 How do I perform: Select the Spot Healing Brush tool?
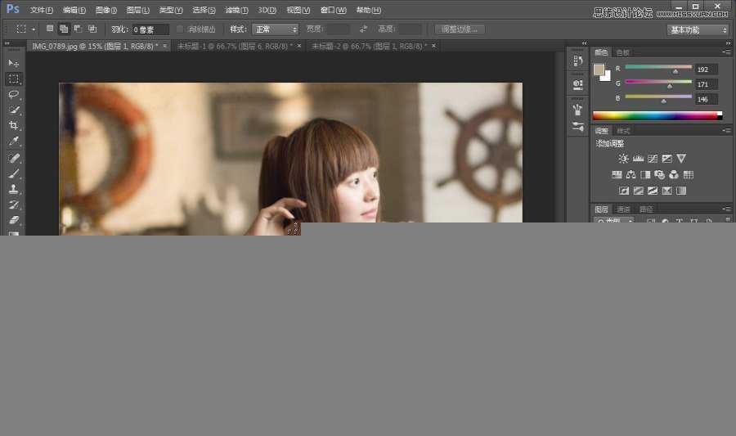point(14,158)
